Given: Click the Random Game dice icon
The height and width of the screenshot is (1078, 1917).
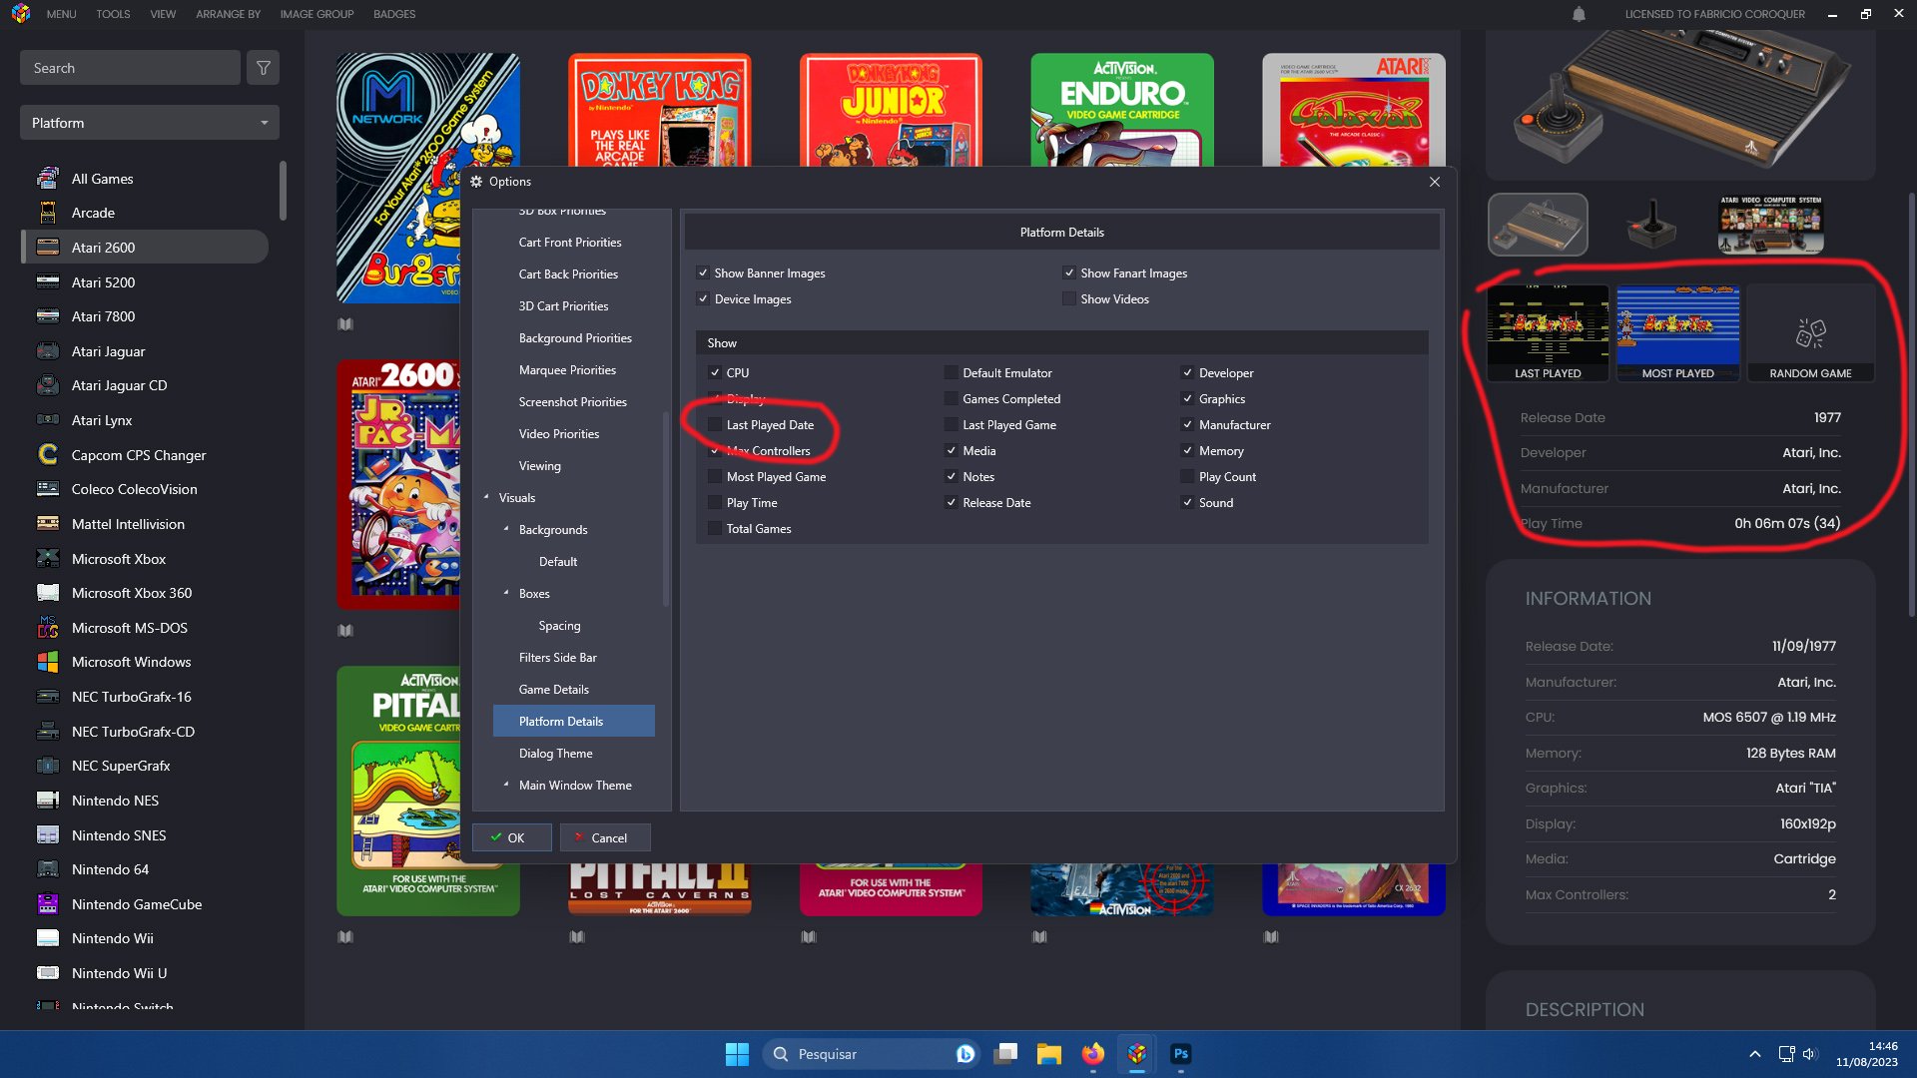Looking at the screenshot, I should point(1810,332).
